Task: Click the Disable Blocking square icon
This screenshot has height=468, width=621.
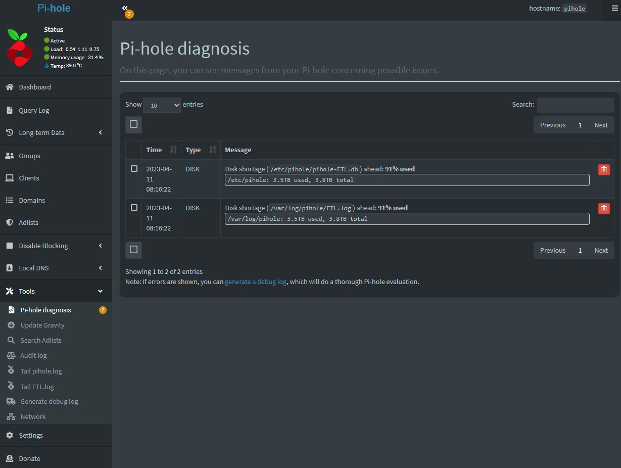Action: (9, 246)
